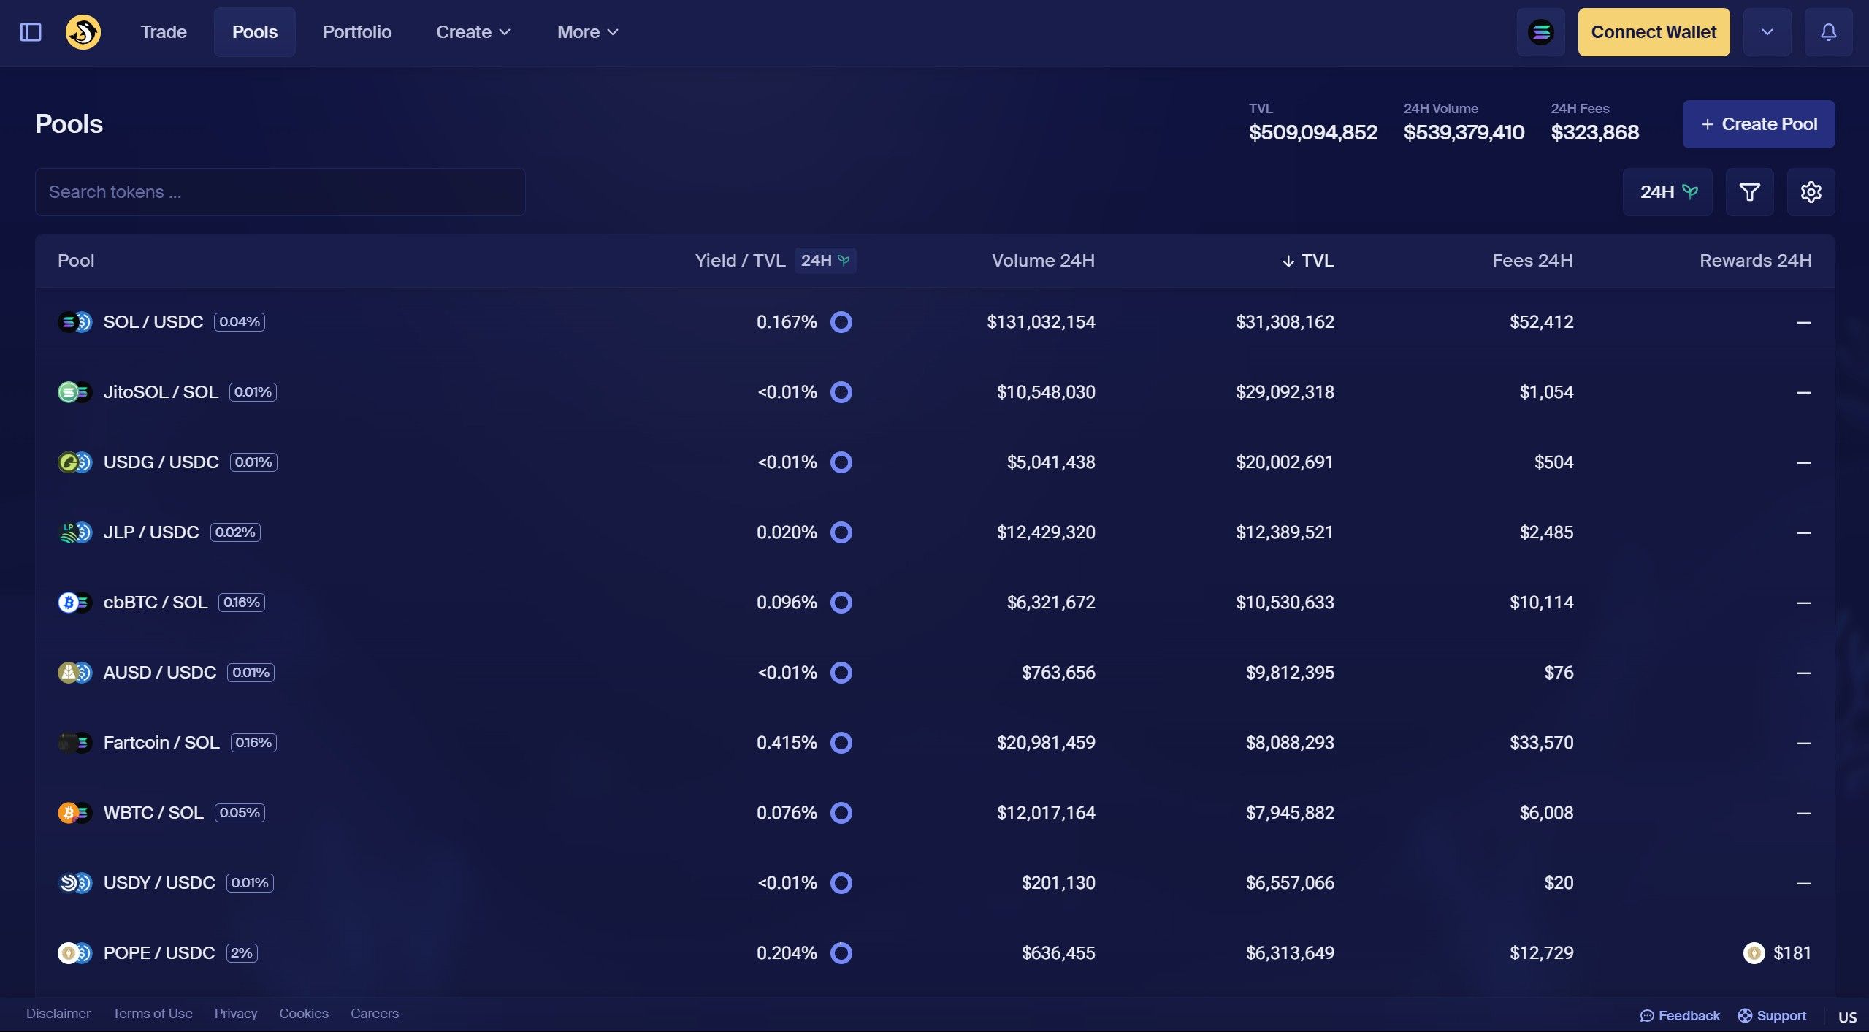Click the yield ring icon for Fartcoin / SOL

(841, 743)
